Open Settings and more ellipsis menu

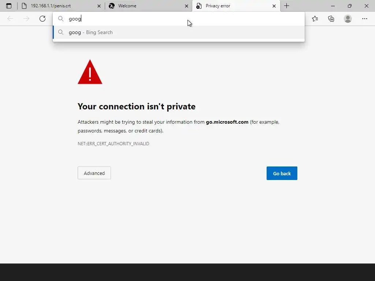(364, 19)
